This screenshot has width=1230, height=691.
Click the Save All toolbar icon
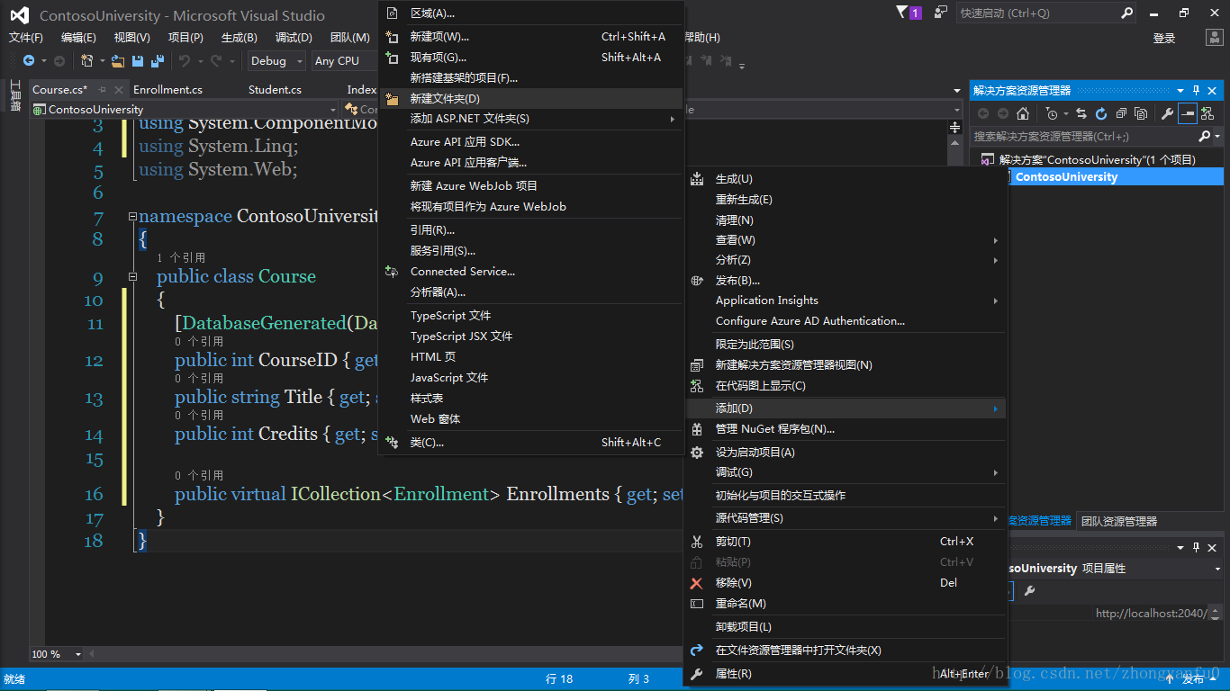tap(158, 61)
